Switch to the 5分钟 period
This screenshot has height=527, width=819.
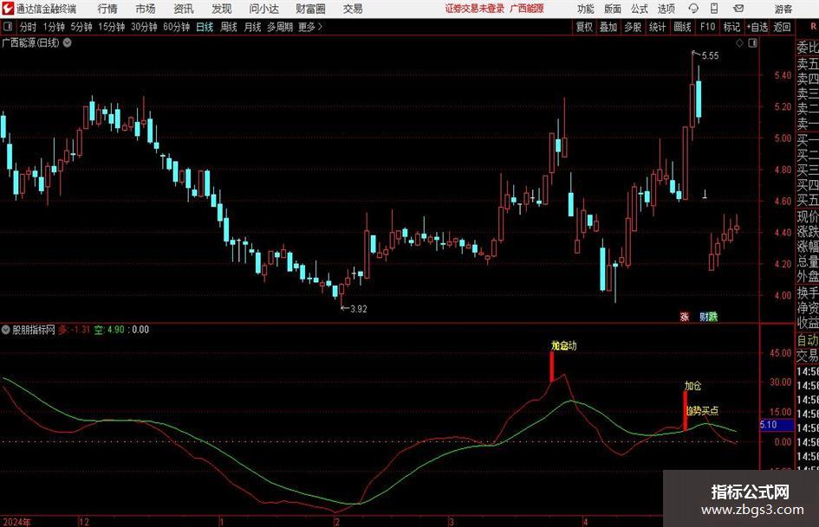point(81,27)
